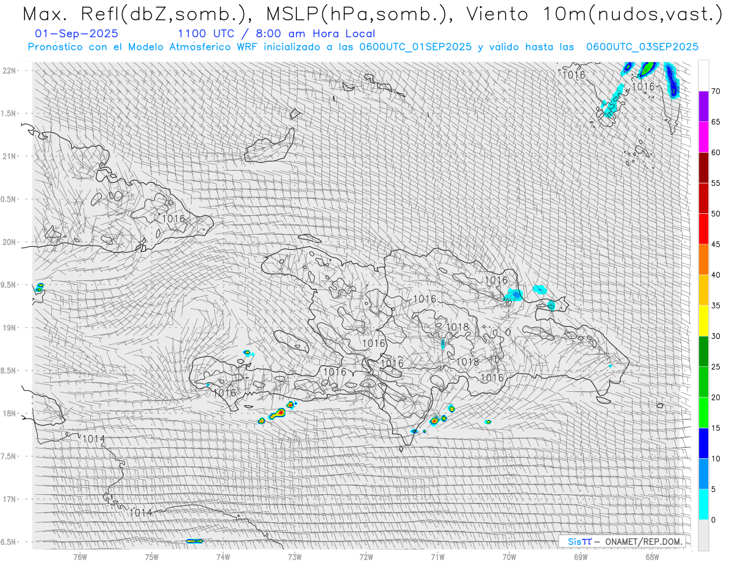Click the initialization time '0600UTC_01SEP2025'

[x=415, y=47]
